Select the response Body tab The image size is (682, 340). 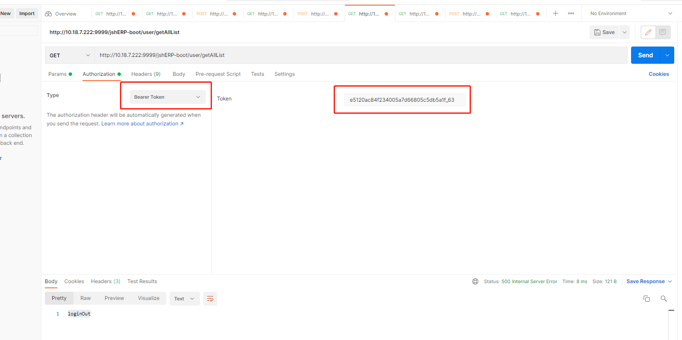(51, 281)
